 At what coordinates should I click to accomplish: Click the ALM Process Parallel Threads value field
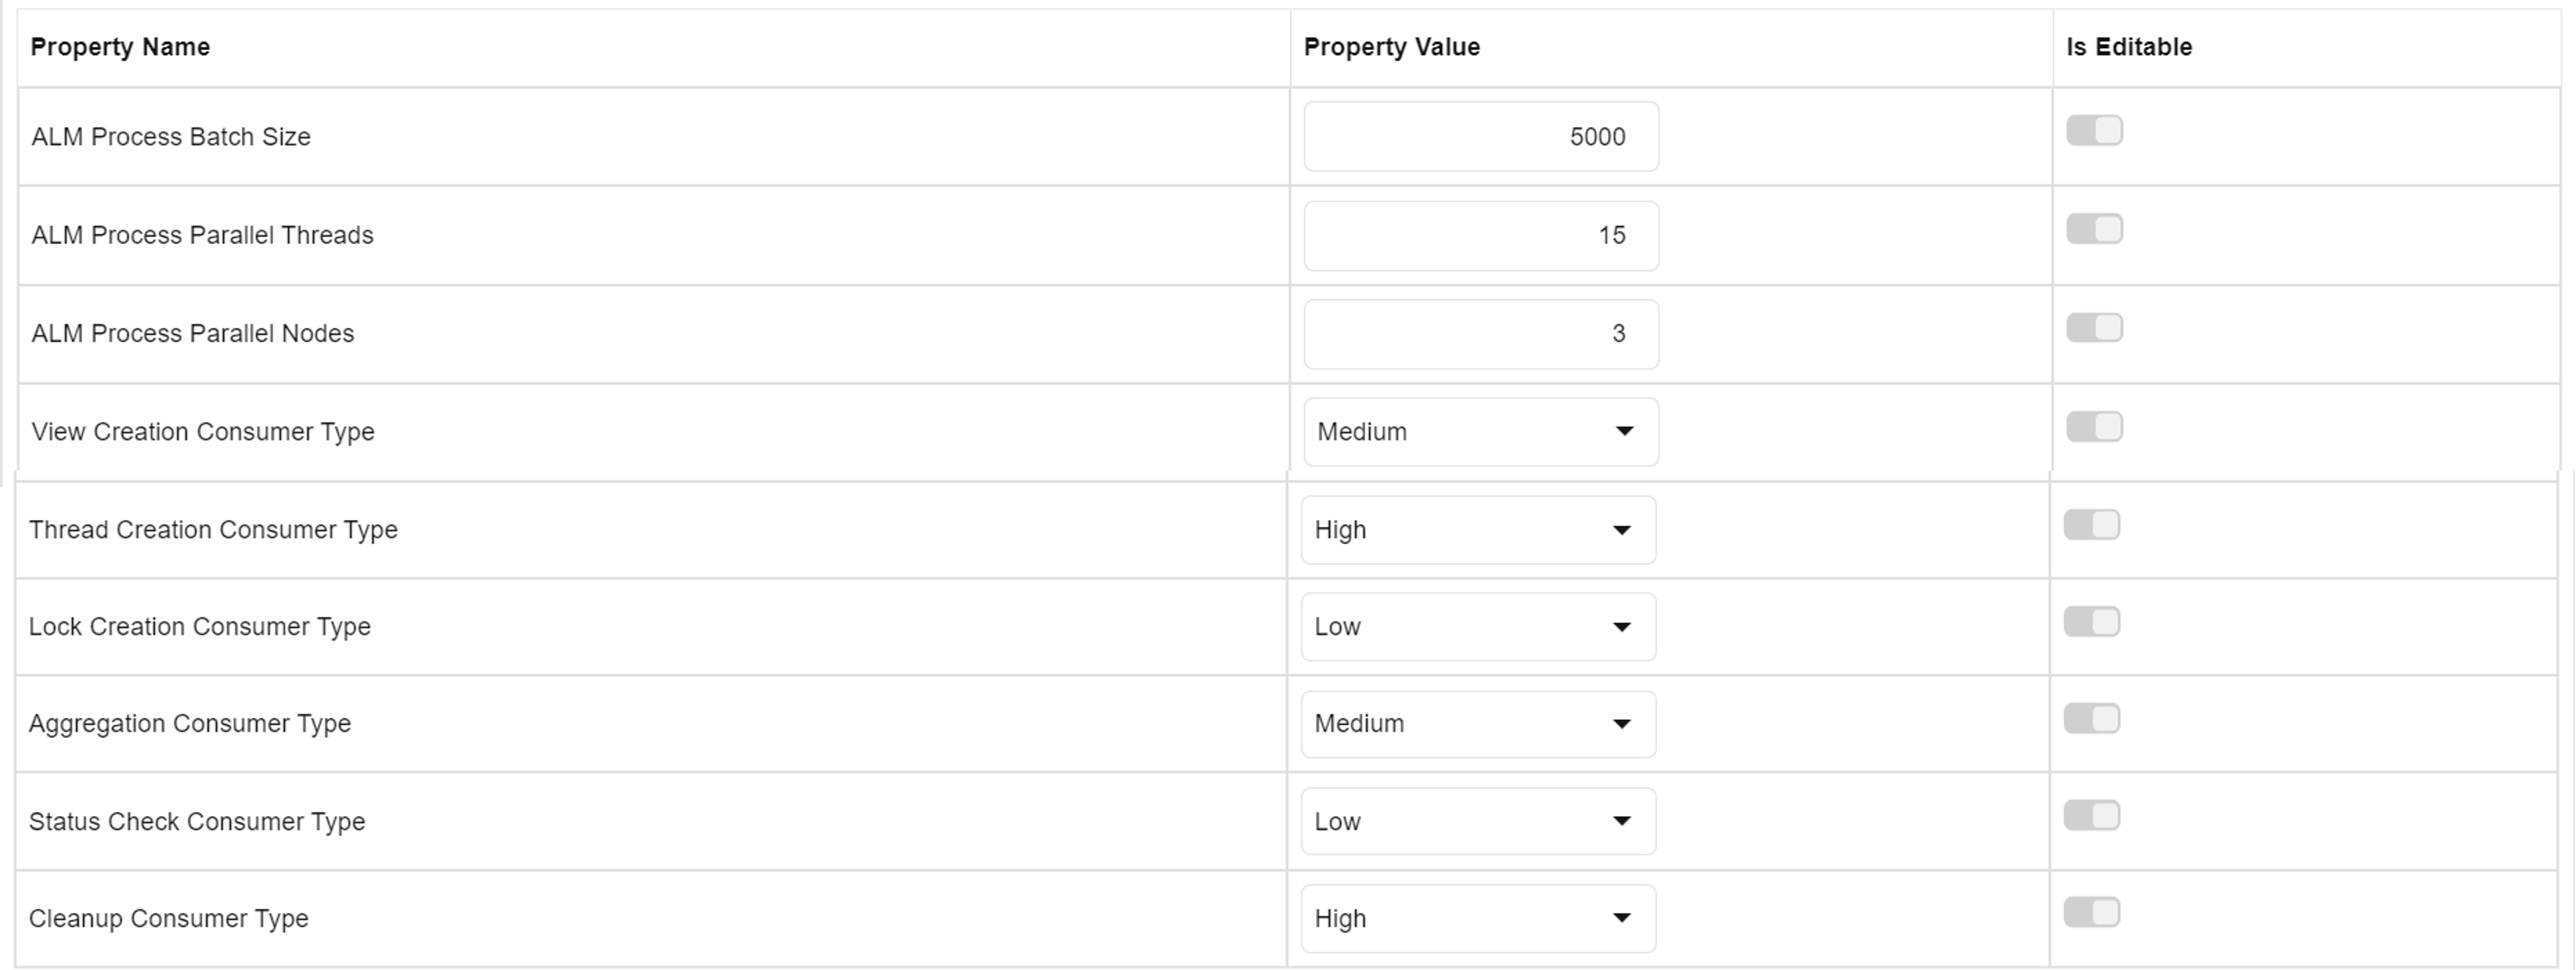[x=1480, y=236]
